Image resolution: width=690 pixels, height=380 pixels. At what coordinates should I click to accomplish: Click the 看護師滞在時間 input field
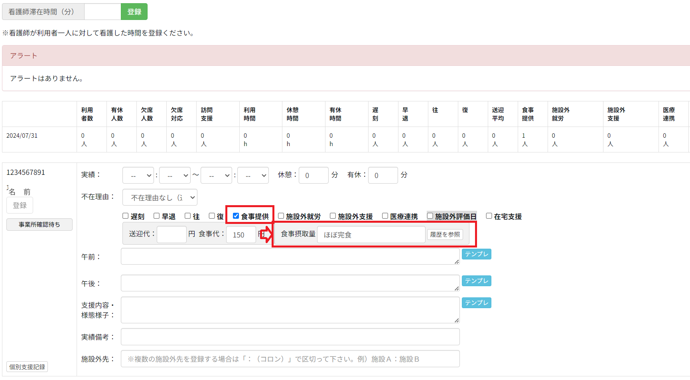(x=103, y=12)
